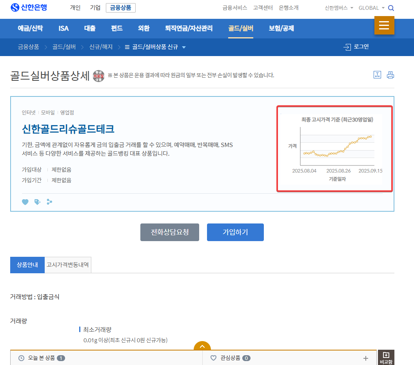Screen dimensions: 414x365
Task: Click the share icon
Action: (49, 202)
